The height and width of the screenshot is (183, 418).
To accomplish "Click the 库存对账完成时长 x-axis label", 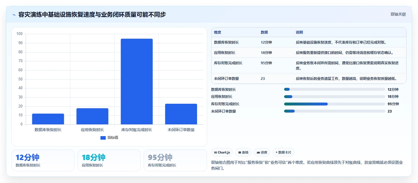I will pos(137,130).
